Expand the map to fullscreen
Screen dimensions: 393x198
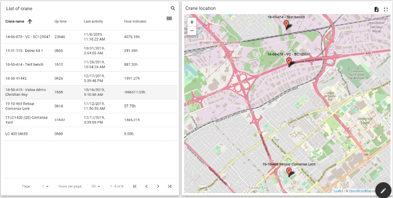386,9
